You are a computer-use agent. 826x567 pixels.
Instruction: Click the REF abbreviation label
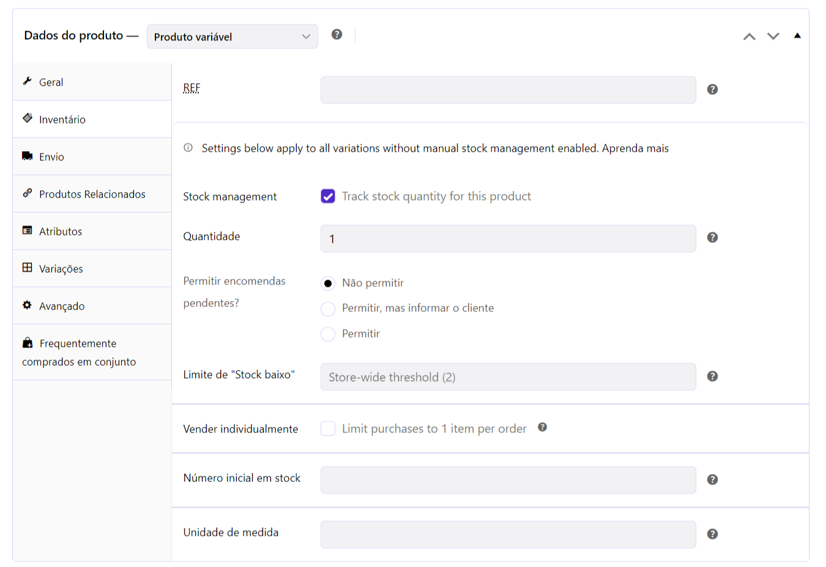click(192, 88)
